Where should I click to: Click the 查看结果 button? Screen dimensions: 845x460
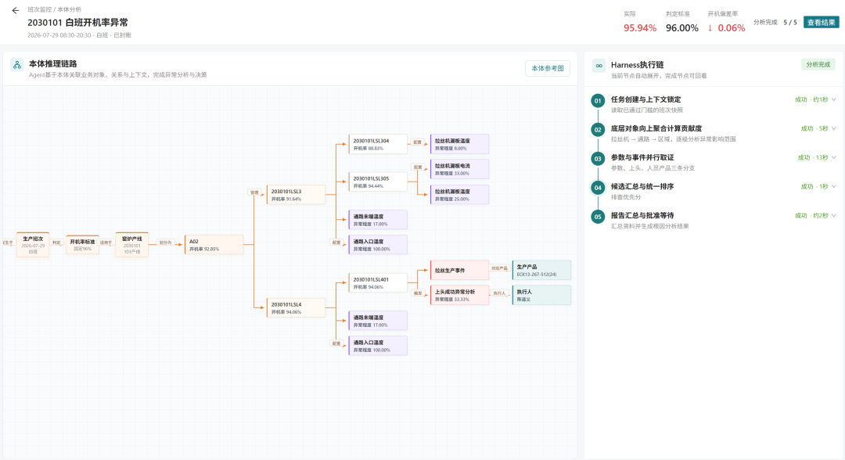pyautogui.click(x=821, y=22)
